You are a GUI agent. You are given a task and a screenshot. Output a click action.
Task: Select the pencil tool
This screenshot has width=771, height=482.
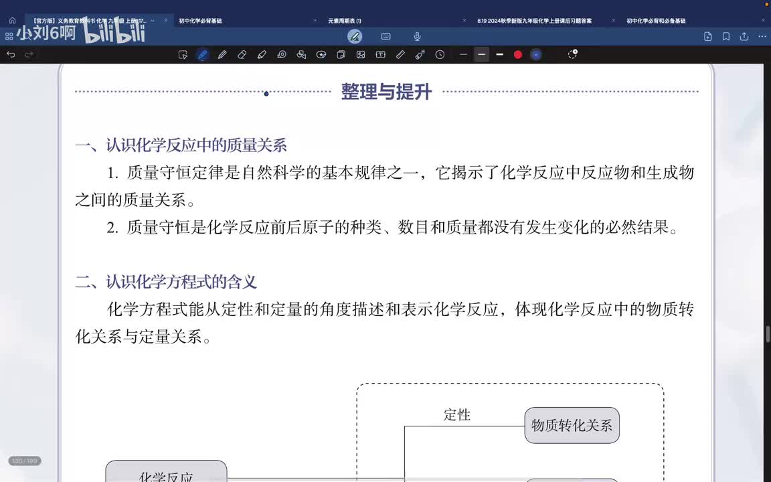pos(222,55)
